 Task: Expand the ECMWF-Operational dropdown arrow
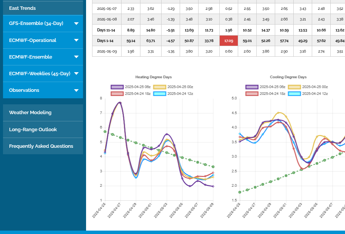[x=76, y=40]
